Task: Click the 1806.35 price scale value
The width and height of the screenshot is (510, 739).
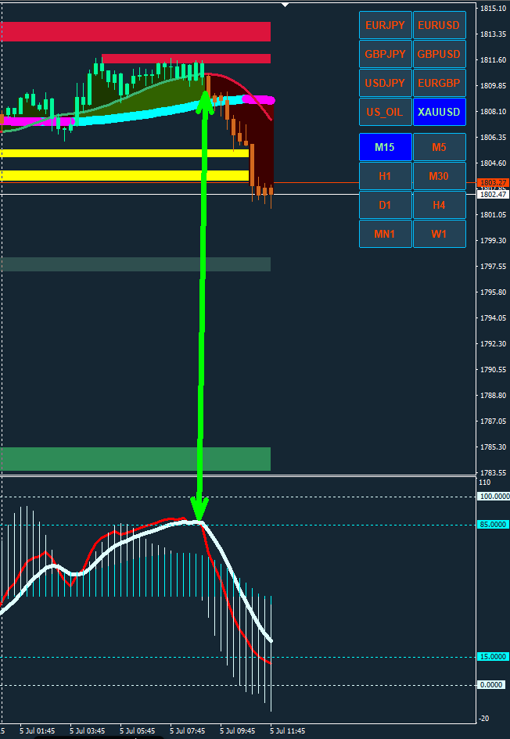Action: (x=494, y=137)
